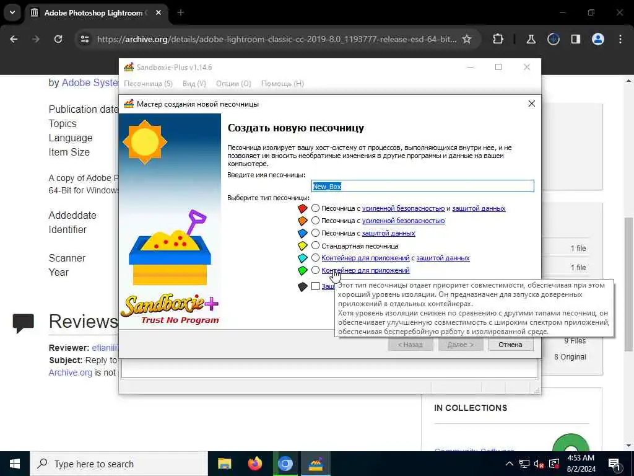Image resolution: width=634 pixels, height=476 pixels.
Task: Bookmark this page with star icon
Action: click(x=467, y=39)
